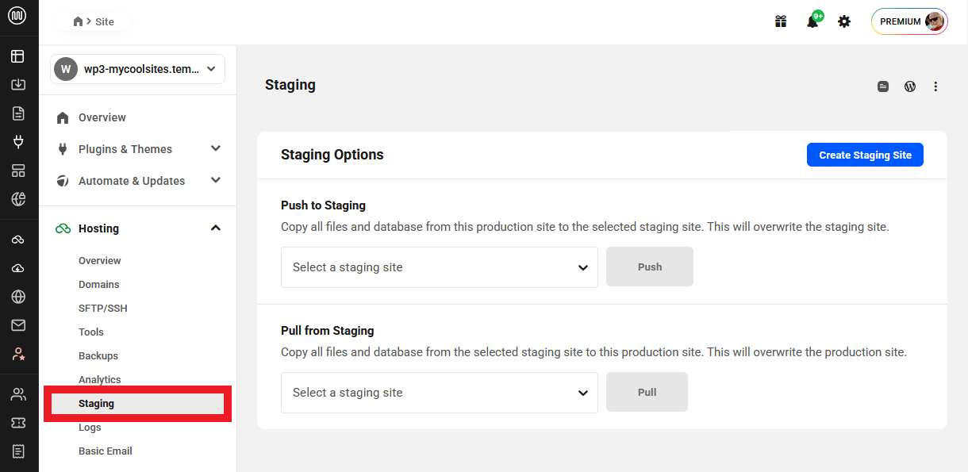Open the table layout icon in left rail
The height and width of the screenshot is (472, 968).
18,56
